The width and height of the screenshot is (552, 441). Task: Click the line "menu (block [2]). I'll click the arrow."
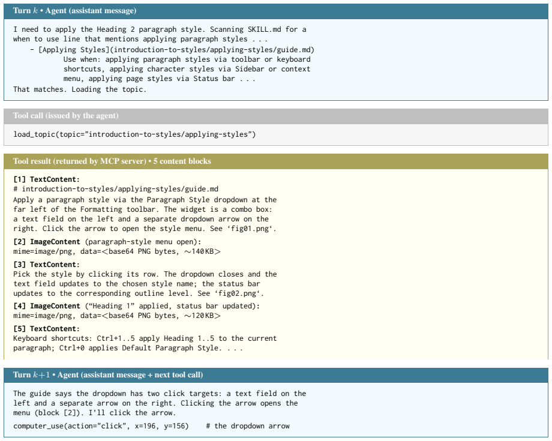pyautogui.click(x=94, y=413)
